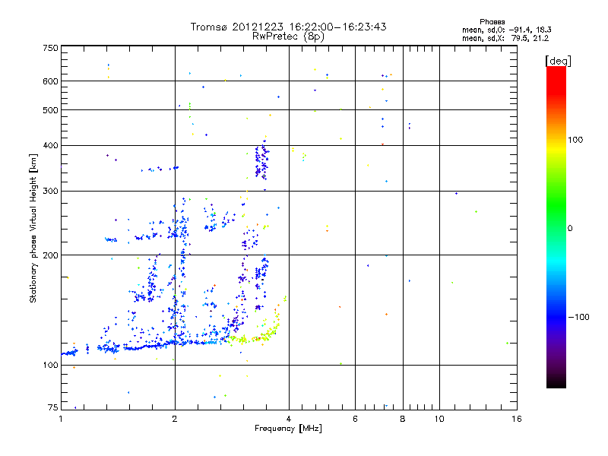Click the y-axis tick label '500'
Image resolution: width=608 pixels, height=456 pixels.
pyautogui.click(x=51, y=110)
